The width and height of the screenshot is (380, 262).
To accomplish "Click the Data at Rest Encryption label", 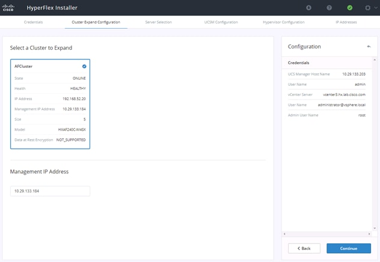I will click(x=34, y=140).
